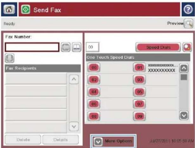Select one touch speed dial 00
Image resolution: width=195 pixels, height=148 pixels.
(94, 67)
